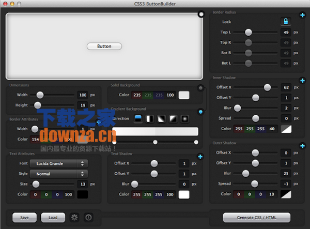Screen dimensions: 310x229
Task: Click Solid Background red value 235
Action: coord(137,95)
